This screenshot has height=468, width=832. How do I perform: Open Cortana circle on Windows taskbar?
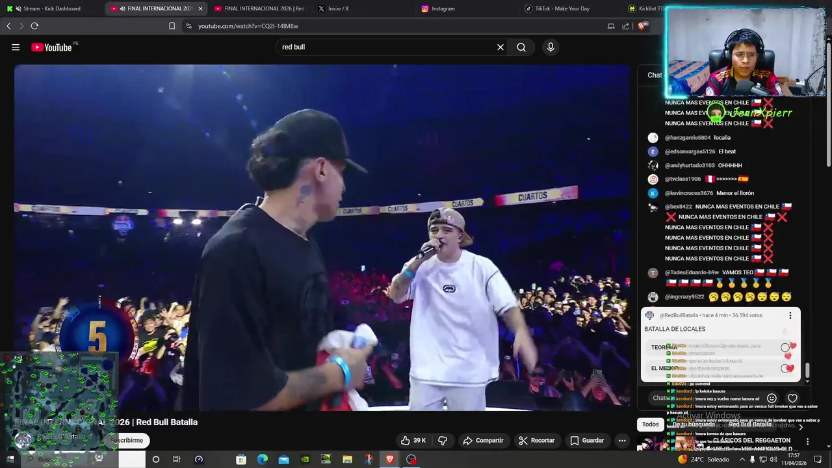point(155,460)
